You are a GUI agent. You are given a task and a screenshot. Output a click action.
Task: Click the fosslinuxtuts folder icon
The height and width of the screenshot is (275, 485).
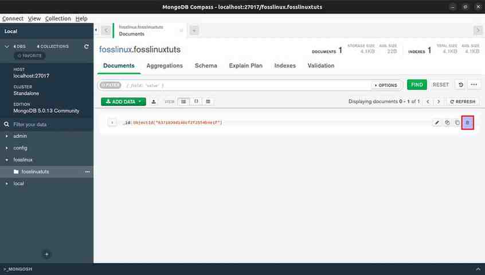pyautogui.click(x=16, y=172)
